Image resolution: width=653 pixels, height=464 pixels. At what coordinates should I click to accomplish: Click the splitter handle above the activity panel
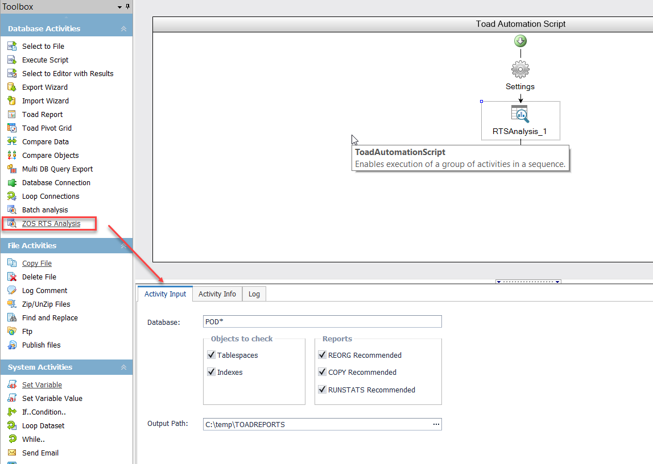[528, 282]
